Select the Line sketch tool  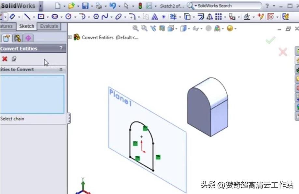point(27,17)
